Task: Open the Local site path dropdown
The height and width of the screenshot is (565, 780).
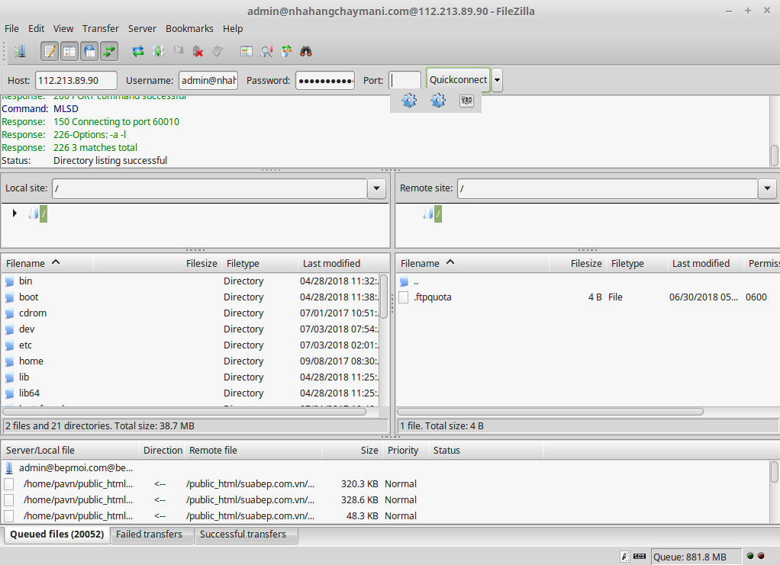Action: [x=376, y=188]
